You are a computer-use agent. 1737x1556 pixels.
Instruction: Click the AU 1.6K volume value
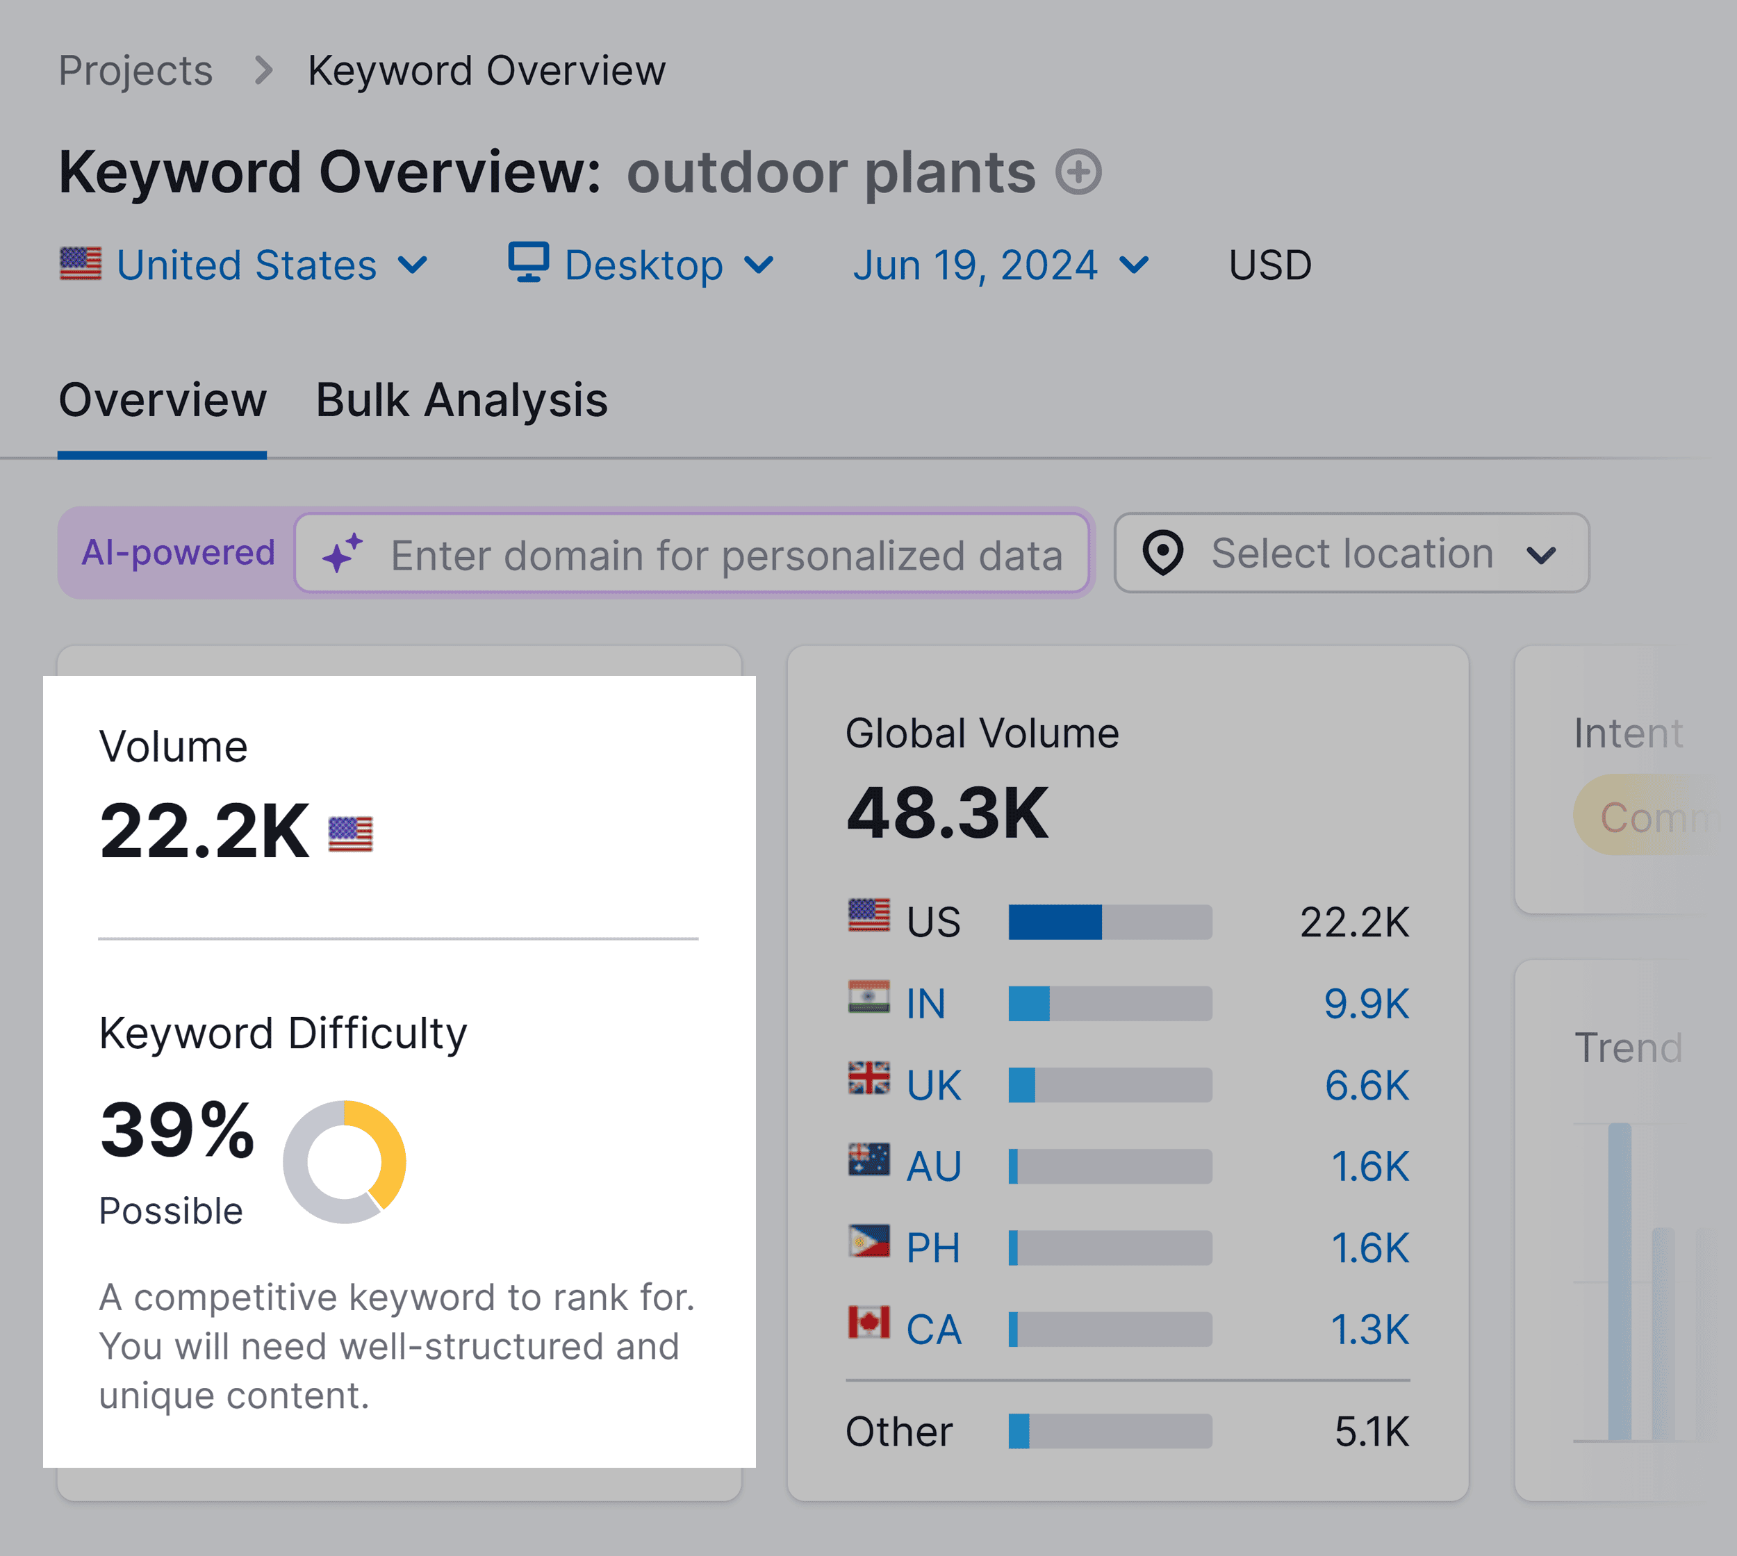(x=1369, y=1167)
